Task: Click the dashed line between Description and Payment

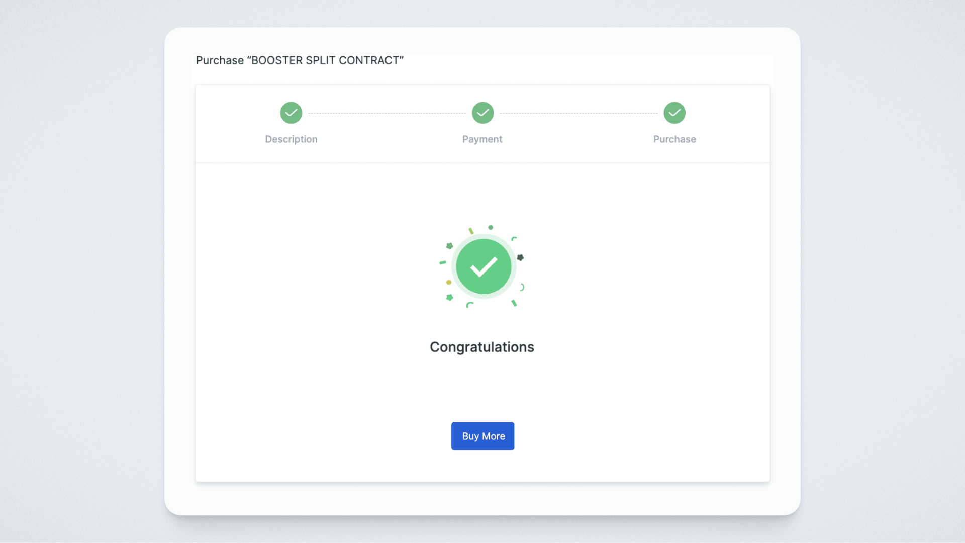Action: [x=387, y=113]
